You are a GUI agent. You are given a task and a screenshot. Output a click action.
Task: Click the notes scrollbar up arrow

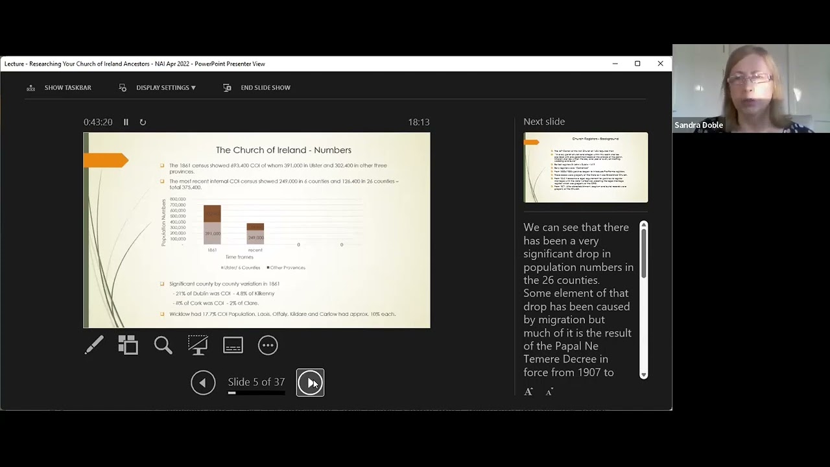point(643,225)
